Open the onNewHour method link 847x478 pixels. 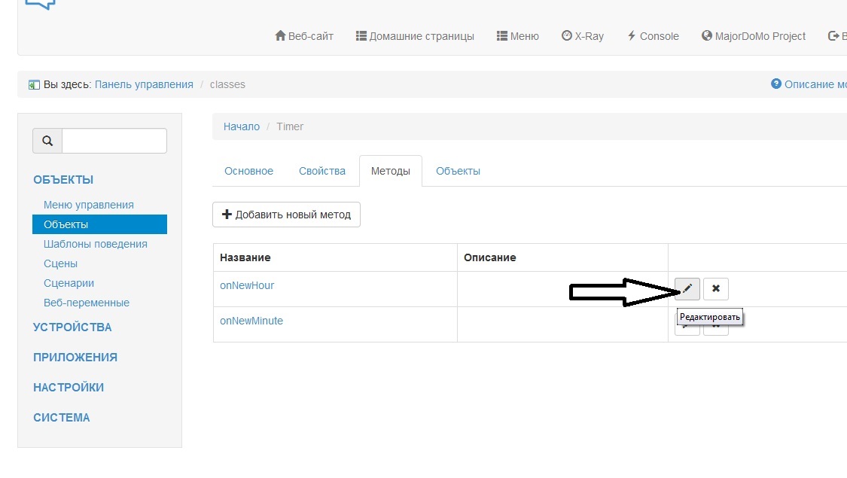click(247, 286)
